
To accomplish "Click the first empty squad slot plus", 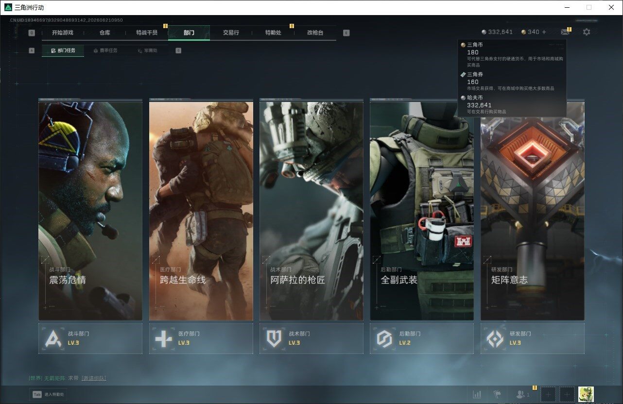I will click(x=548, y=394).
